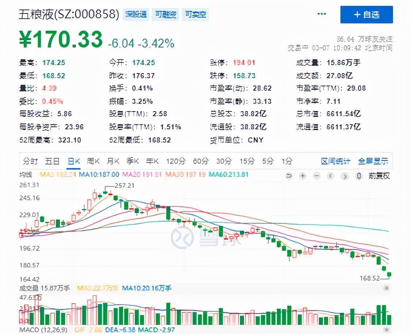Screen dimensions: 412x334
Task: Open the 前复权 adjustment dropdown
Action: pyautogui.click(x=379, y=176)
